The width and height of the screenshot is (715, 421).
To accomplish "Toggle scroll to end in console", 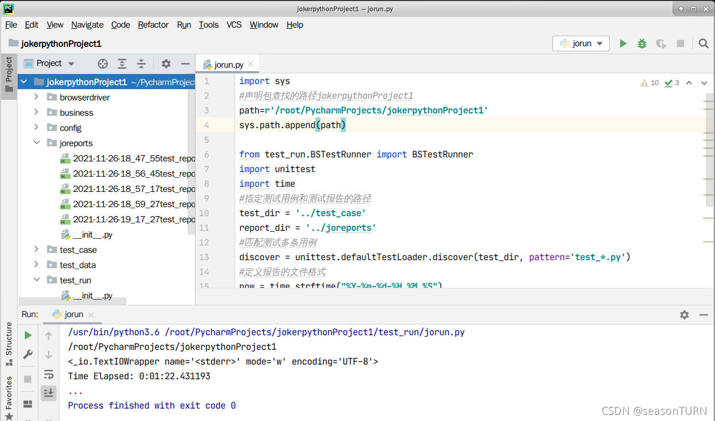I will pos(49,393).
